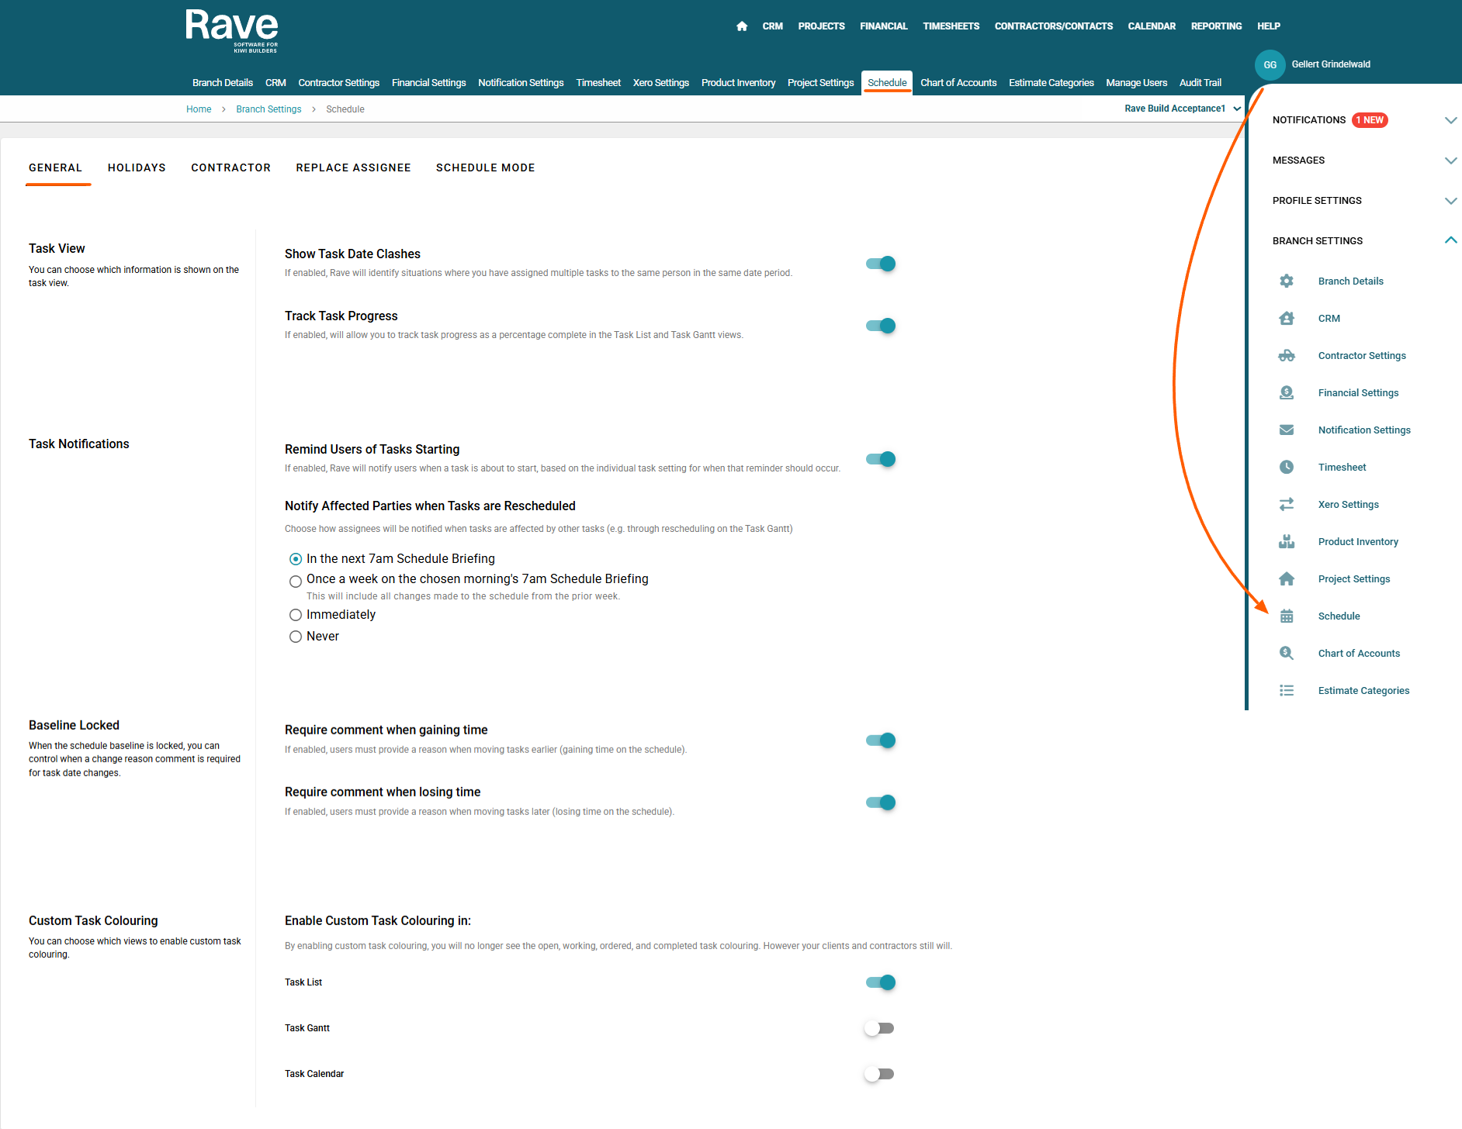Open Chart of Accounts in sidebar
This screenshot has width=1462, height=1129.
click(x=1359, y=653)
